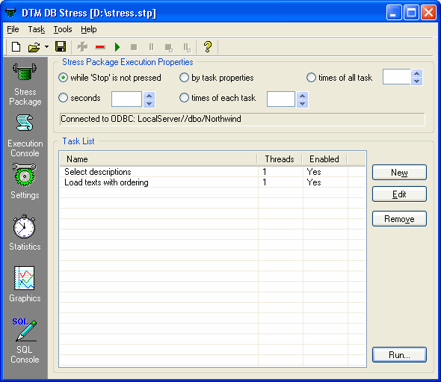The image size is (441, 382).
Task: Click the Threads column header
Action: tap(280, 159)
